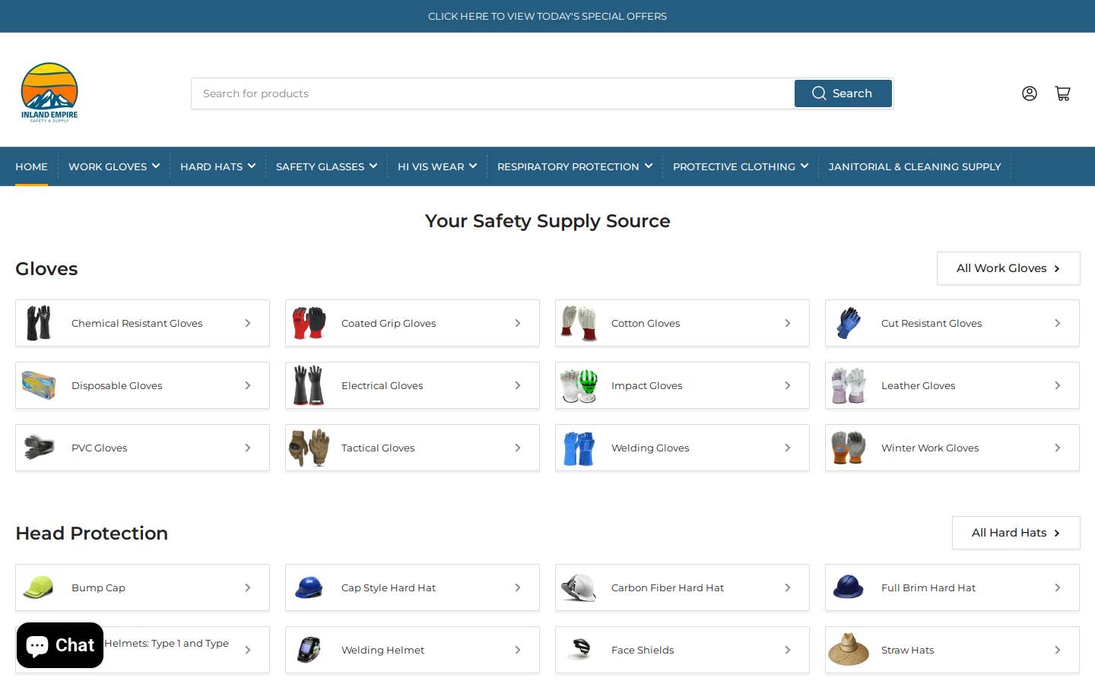
Task: Open Janitorial & Cleaning Supply menu
Action: (x=915, y=166)
